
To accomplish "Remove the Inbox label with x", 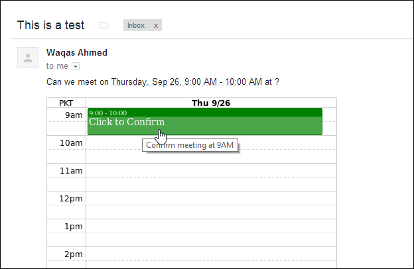I will pyautogui.click(x=156, y=26).
